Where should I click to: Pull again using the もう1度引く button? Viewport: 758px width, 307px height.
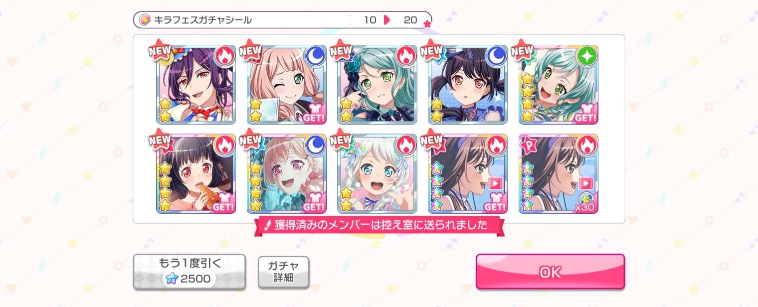(x=189, y=272)
